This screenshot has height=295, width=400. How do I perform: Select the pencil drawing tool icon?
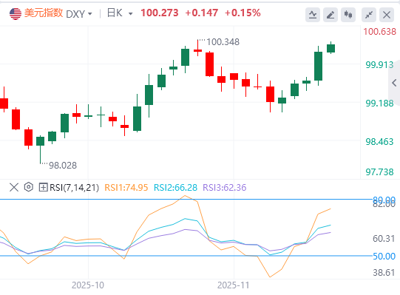(330, 15)
